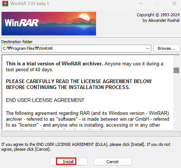This screenshot has height=168, width=181.
Task: Click the destination folder path field
Action: point(76,48)
